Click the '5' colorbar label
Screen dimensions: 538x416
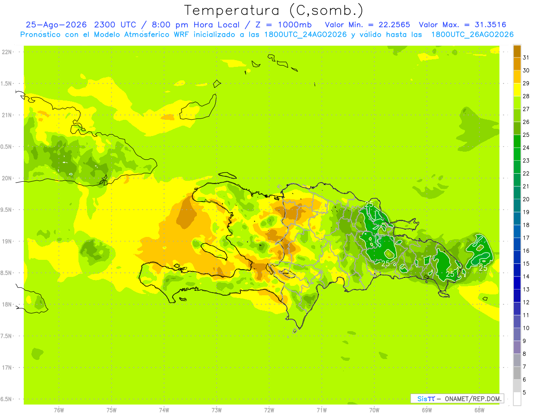(x=525, y=392)
